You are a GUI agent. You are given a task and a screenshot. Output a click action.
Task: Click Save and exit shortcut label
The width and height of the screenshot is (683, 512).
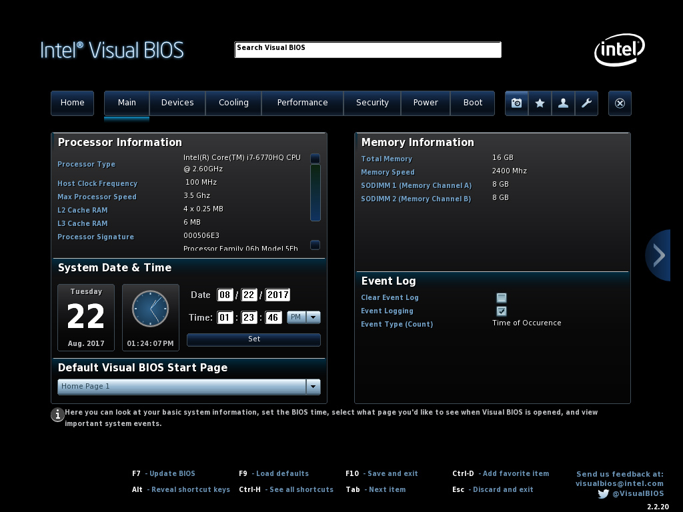click(382, 473)
